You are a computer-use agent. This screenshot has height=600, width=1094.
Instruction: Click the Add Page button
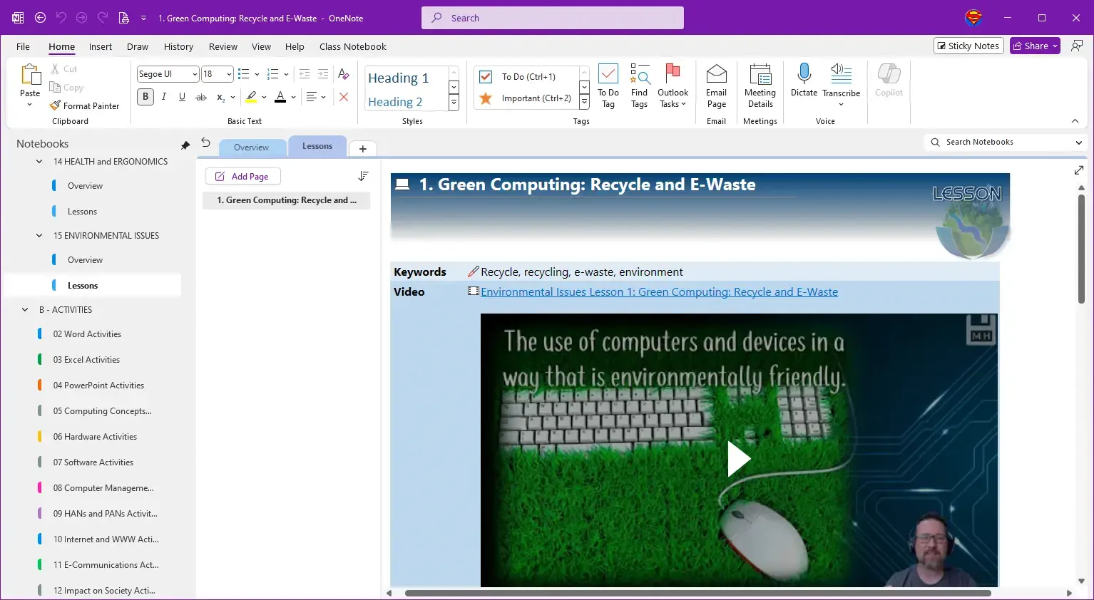tap(242, 176)
